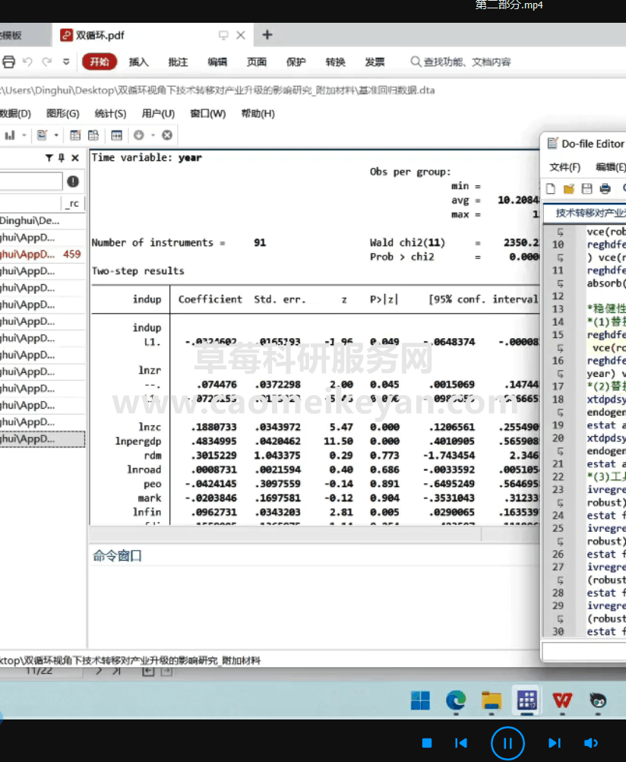The width and height of the screenshot is (626, 762).
Task: Click save icon in Do-file Editor
Action: [x=586, y=188]
